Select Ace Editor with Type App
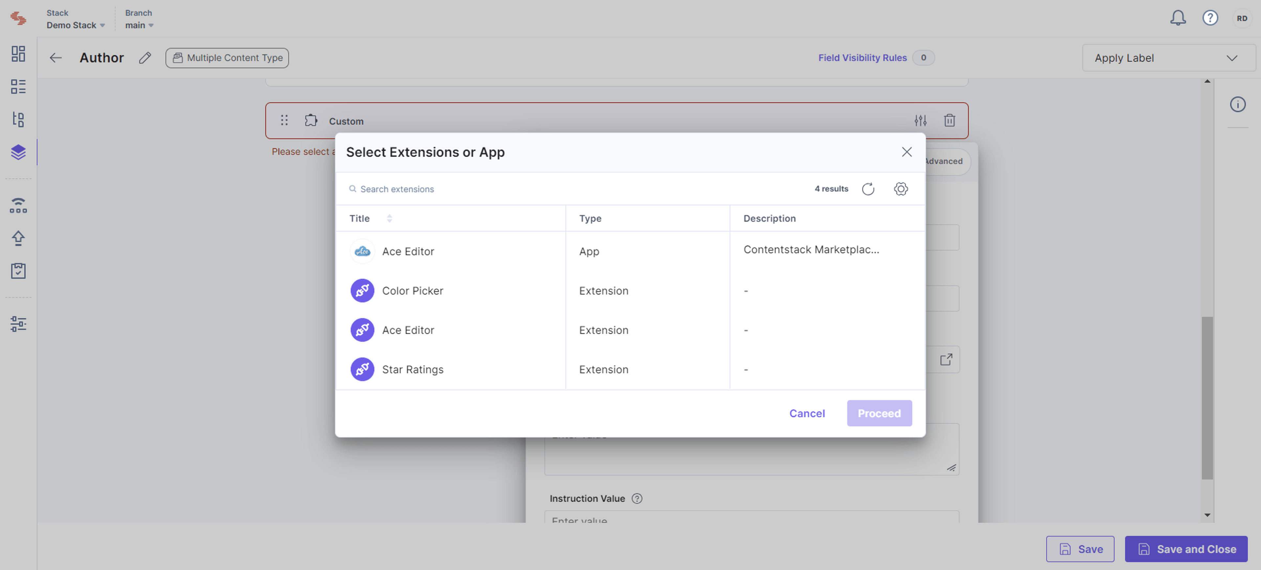This screenshot has height=570, width=1261. click(x=408, y=251)
